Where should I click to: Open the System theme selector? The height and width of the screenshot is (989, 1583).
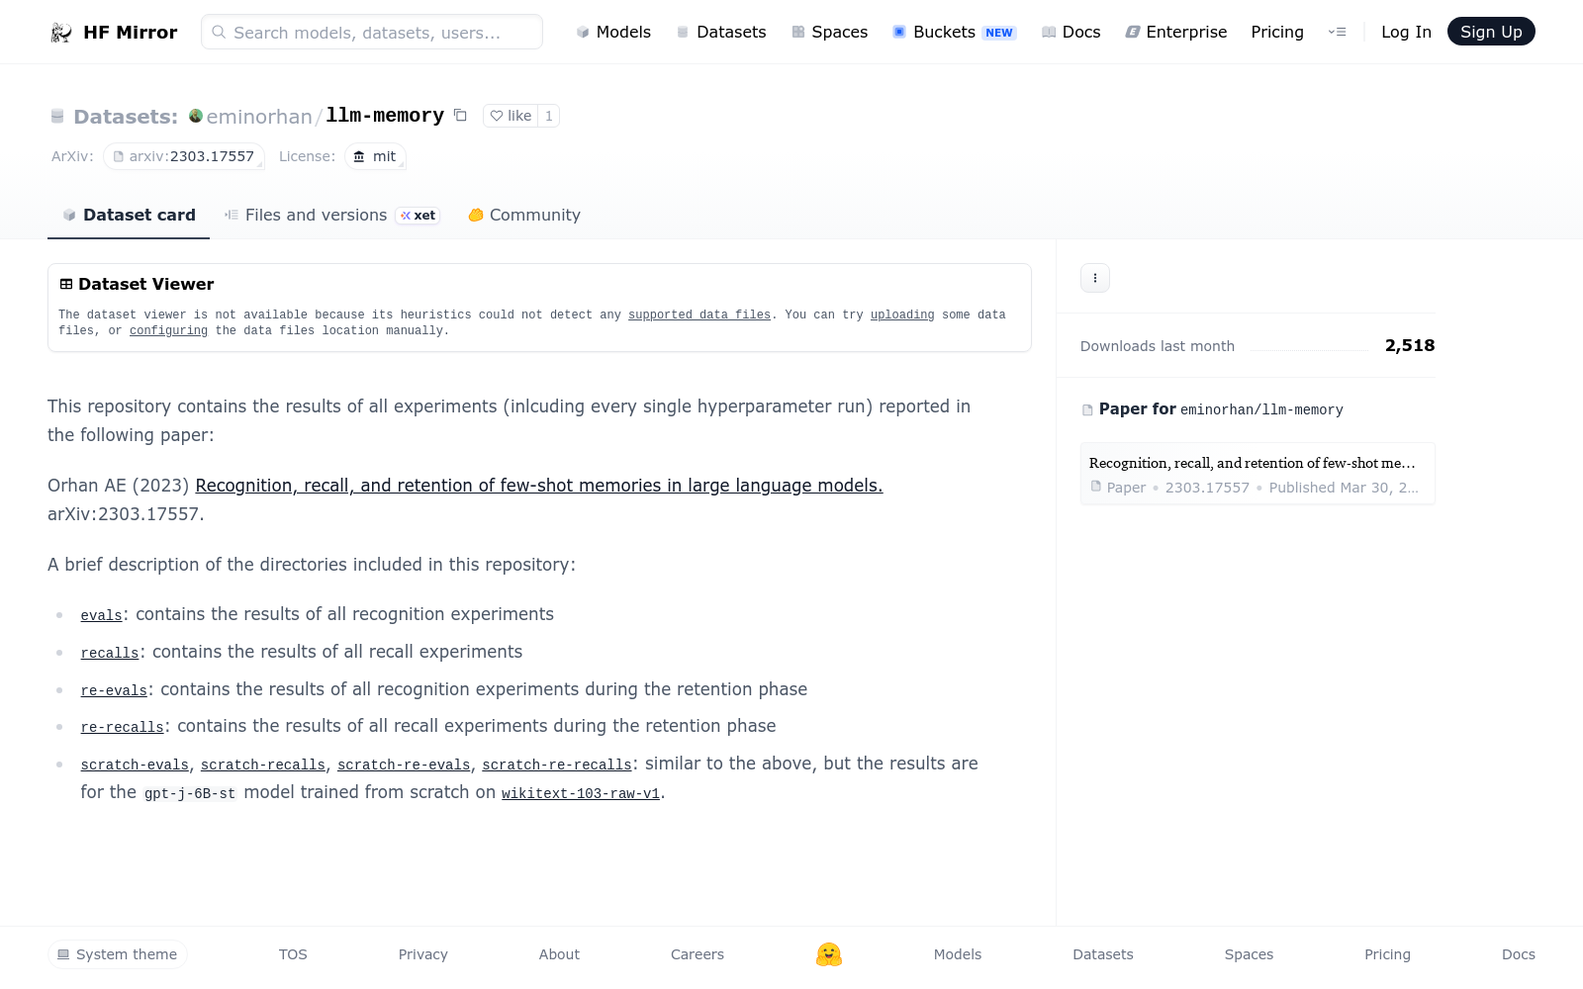pos(118,954)
